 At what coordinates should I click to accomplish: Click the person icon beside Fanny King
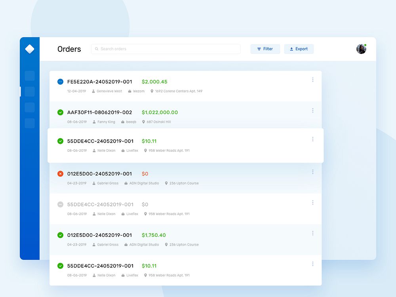(94, 122)
